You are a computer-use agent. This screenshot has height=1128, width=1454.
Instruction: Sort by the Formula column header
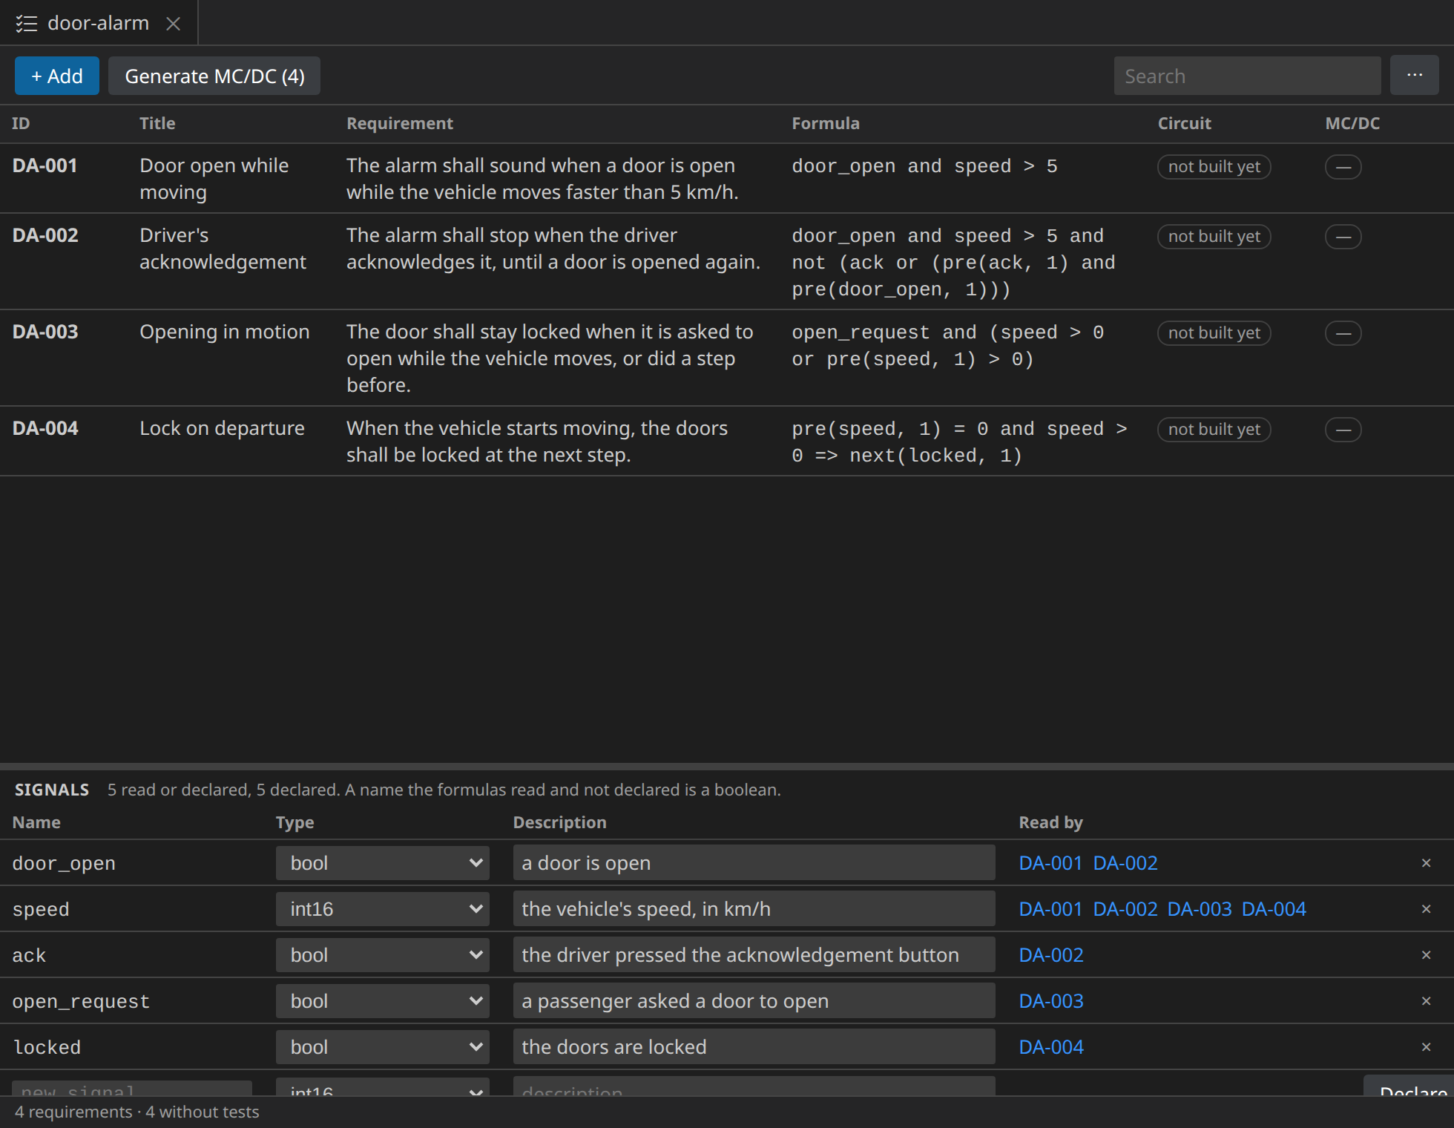(825, 123)
